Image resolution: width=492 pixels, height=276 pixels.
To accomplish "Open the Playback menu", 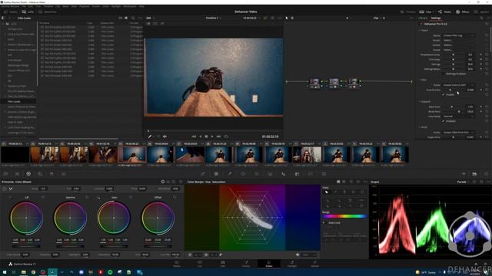I will pyautogui.click(x=84, y=6).
